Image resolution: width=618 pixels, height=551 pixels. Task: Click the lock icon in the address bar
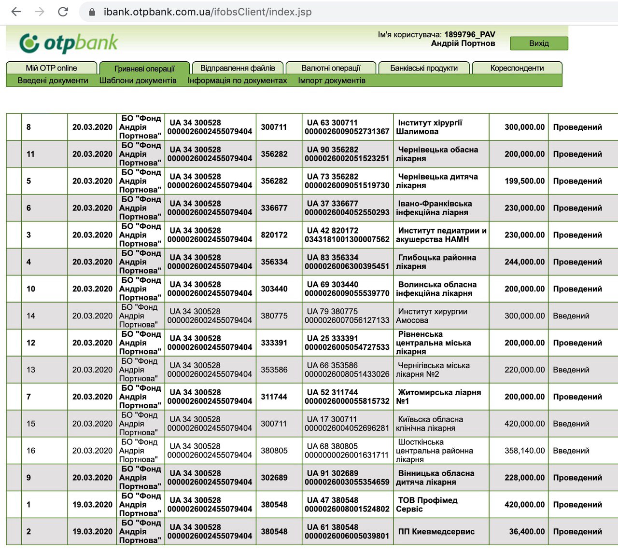click(92, 12)
